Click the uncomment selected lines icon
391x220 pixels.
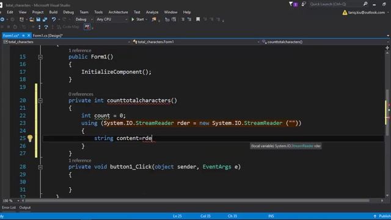coord(189,19)
